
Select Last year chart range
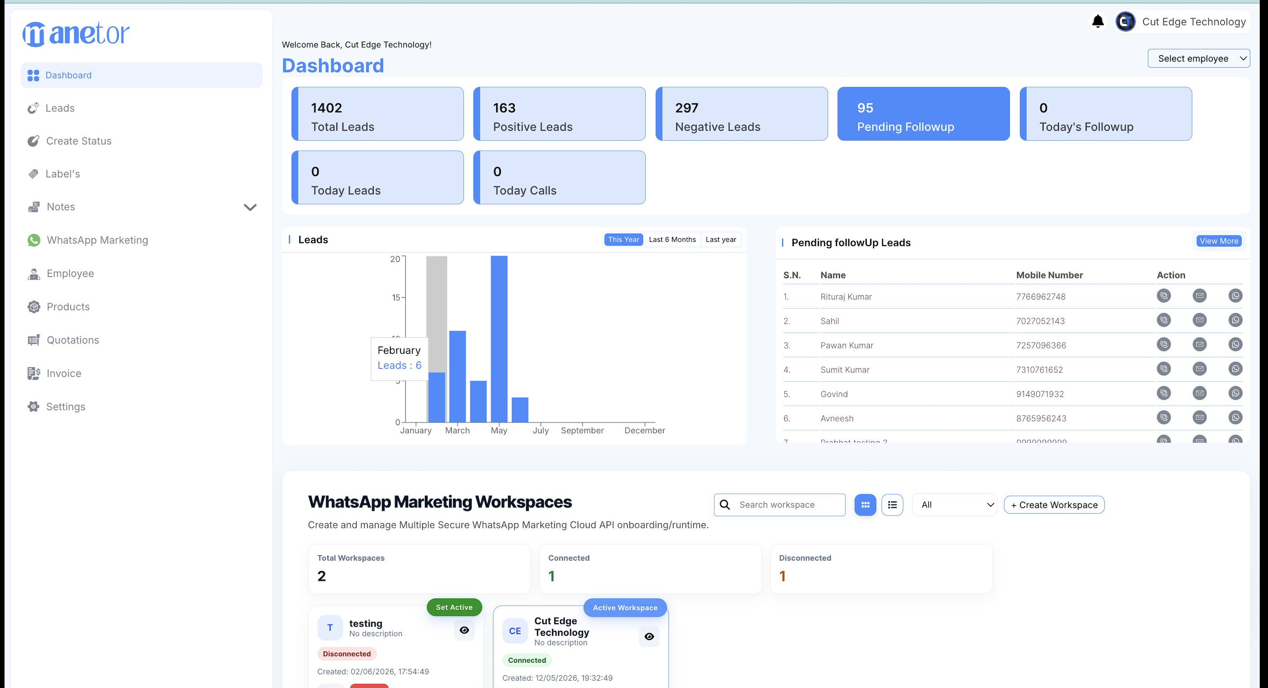click(x=721, y=239)
